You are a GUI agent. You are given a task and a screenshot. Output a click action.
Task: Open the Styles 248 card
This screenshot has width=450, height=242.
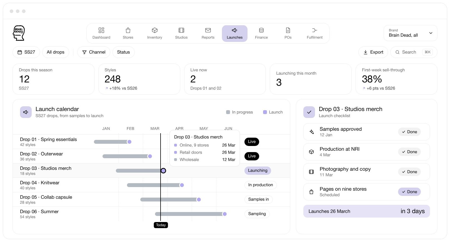(x=139, y=79)
